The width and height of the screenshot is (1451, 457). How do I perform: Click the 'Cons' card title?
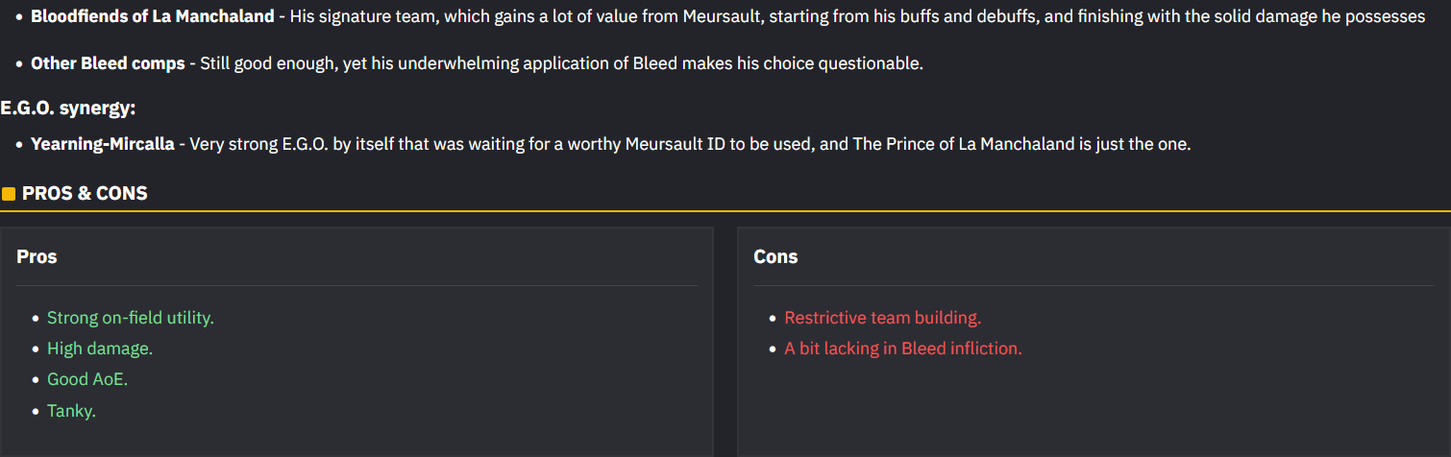tap(775, 256)
